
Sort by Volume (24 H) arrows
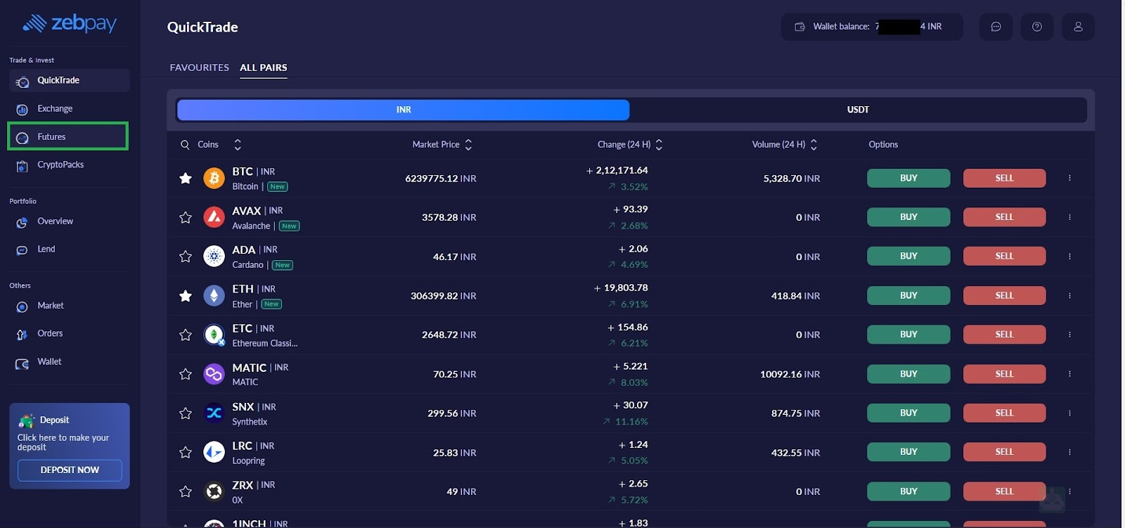point(814,145)
